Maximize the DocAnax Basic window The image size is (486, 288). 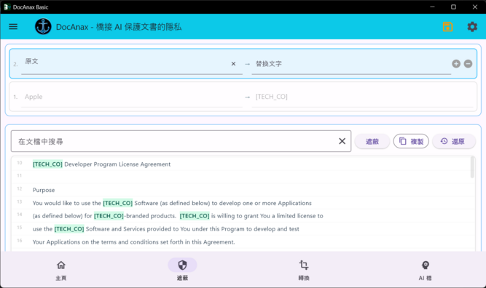[x=453, y=7]
